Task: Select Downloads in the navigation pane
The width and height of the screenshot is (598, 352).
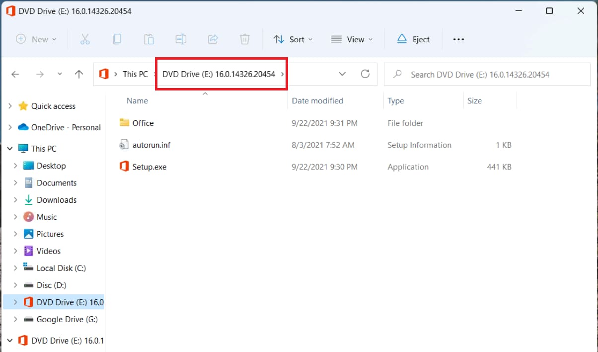Action: (56, 200)
